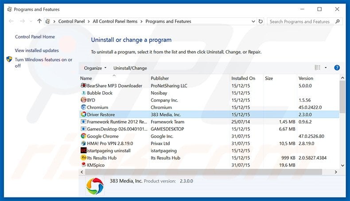
Task: Click the vertical scrollbar up arrow
Action: pos(342,77)
